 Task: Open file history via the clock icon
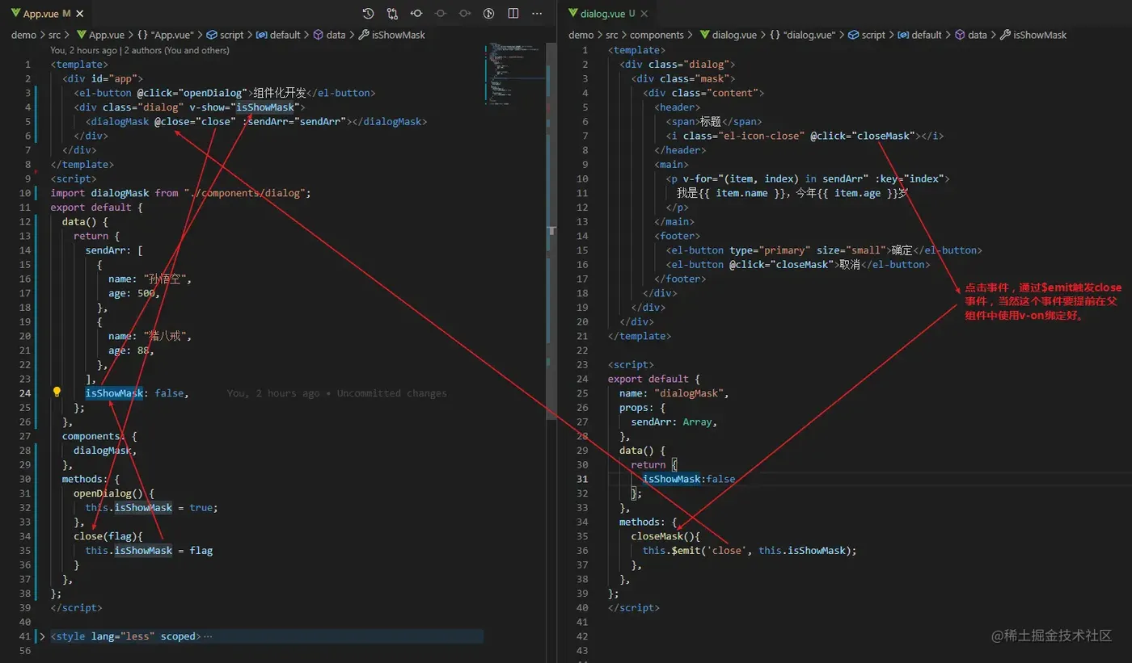click(368, 14)
